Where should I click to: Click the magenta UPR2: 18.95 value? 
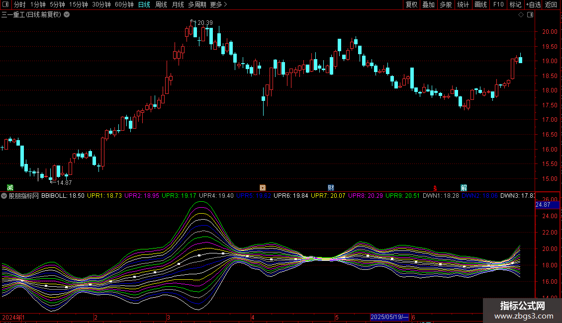click(142, 196)
